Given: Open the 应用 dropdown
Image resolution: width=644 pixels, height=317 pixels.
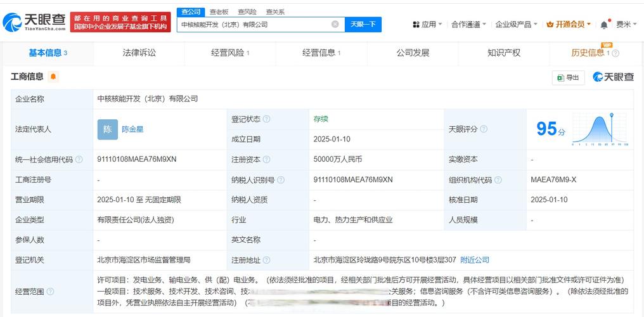Looking at the screenshot, I should (x=427, y=24).
